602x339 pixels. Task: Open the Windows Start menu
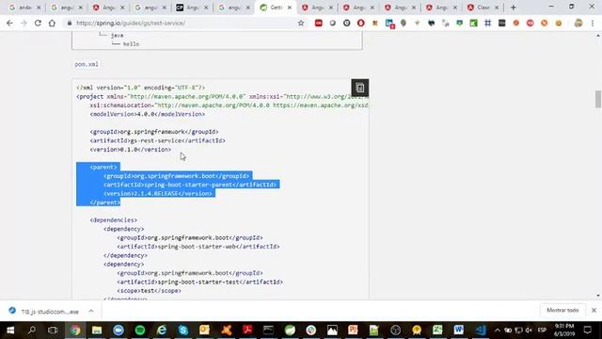point(10,331)
